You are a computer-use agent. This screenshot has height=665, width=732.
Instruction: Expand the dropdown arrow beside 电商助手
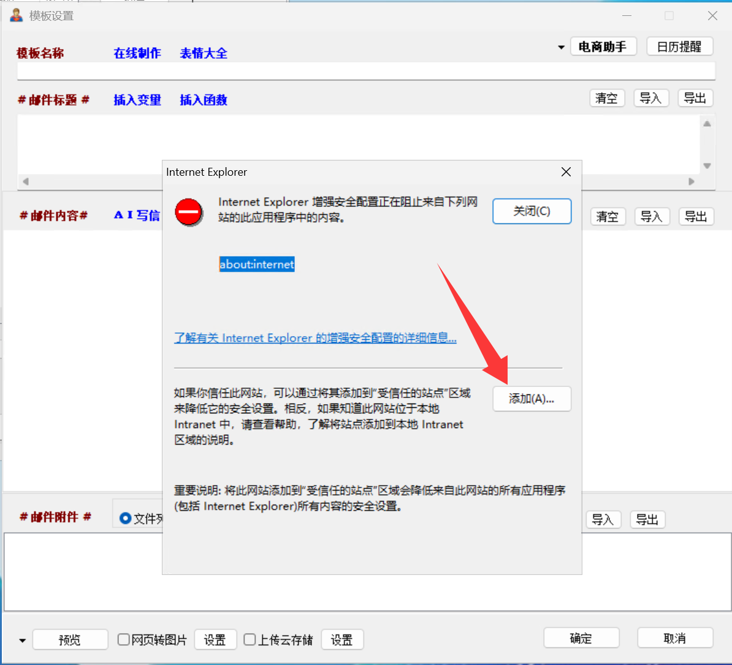pos(561,47)
